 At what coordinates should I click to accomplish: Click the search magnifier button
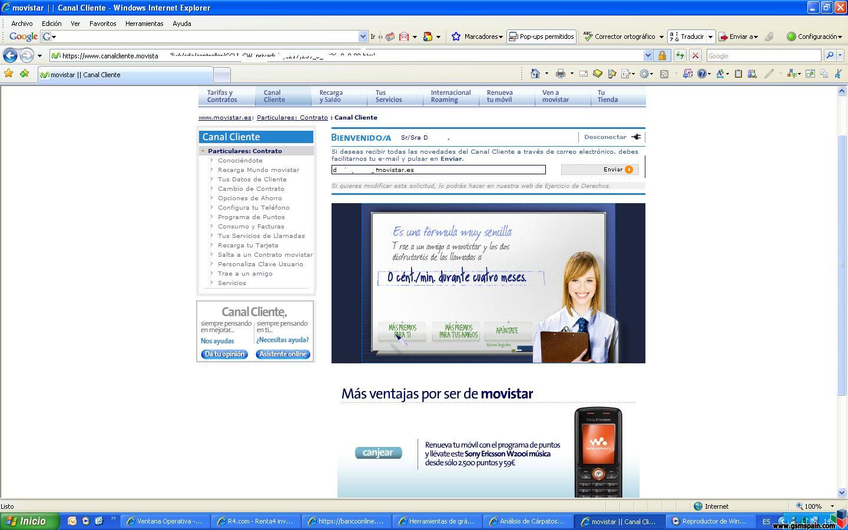pos(830,55)
